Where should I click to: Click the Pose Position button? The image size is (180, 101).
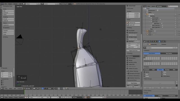[152, 53]
